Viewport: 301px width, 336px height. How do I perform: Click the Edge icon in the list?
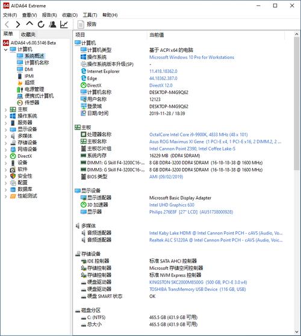click(84, 78)
